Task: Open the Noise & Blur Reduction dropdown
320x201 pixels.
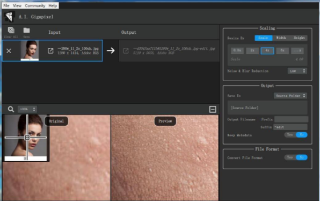Action: (297, 71)
